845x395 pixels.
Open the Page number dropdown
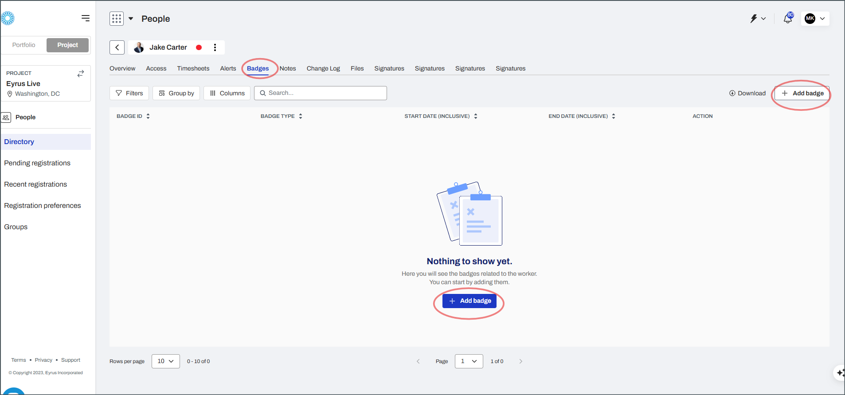click(x=469, y=361)
